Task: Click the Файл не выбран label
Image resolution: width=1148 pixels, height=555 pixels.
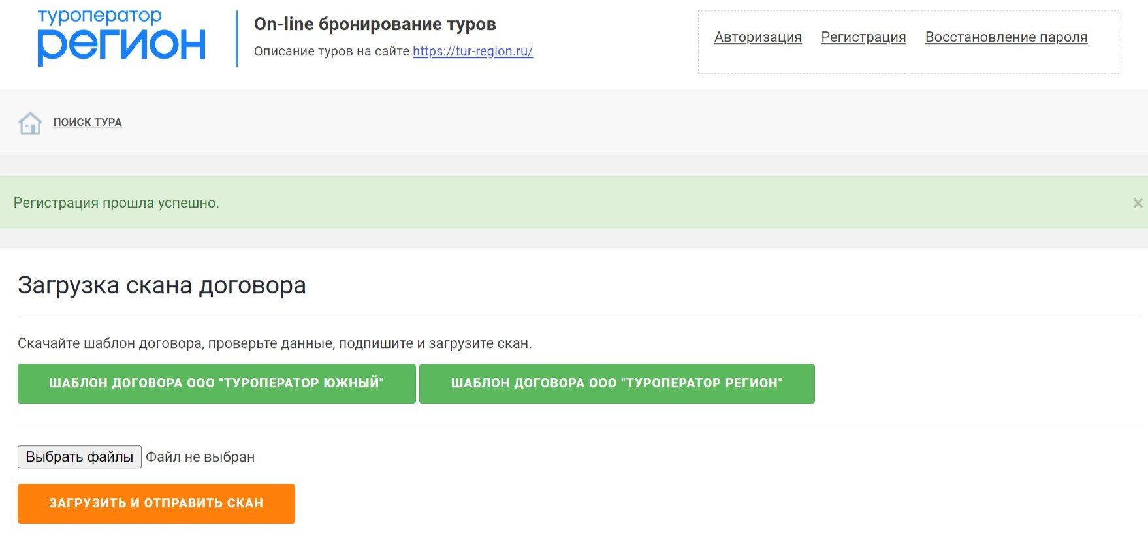Action: pos(200,457)
